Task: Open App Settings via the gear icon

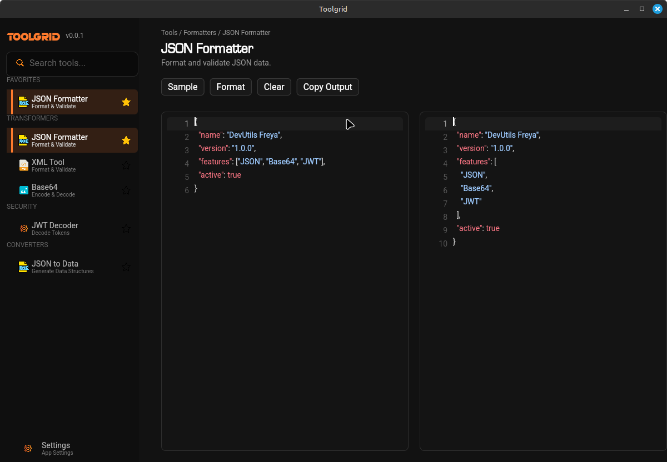Action: point(28,448)
